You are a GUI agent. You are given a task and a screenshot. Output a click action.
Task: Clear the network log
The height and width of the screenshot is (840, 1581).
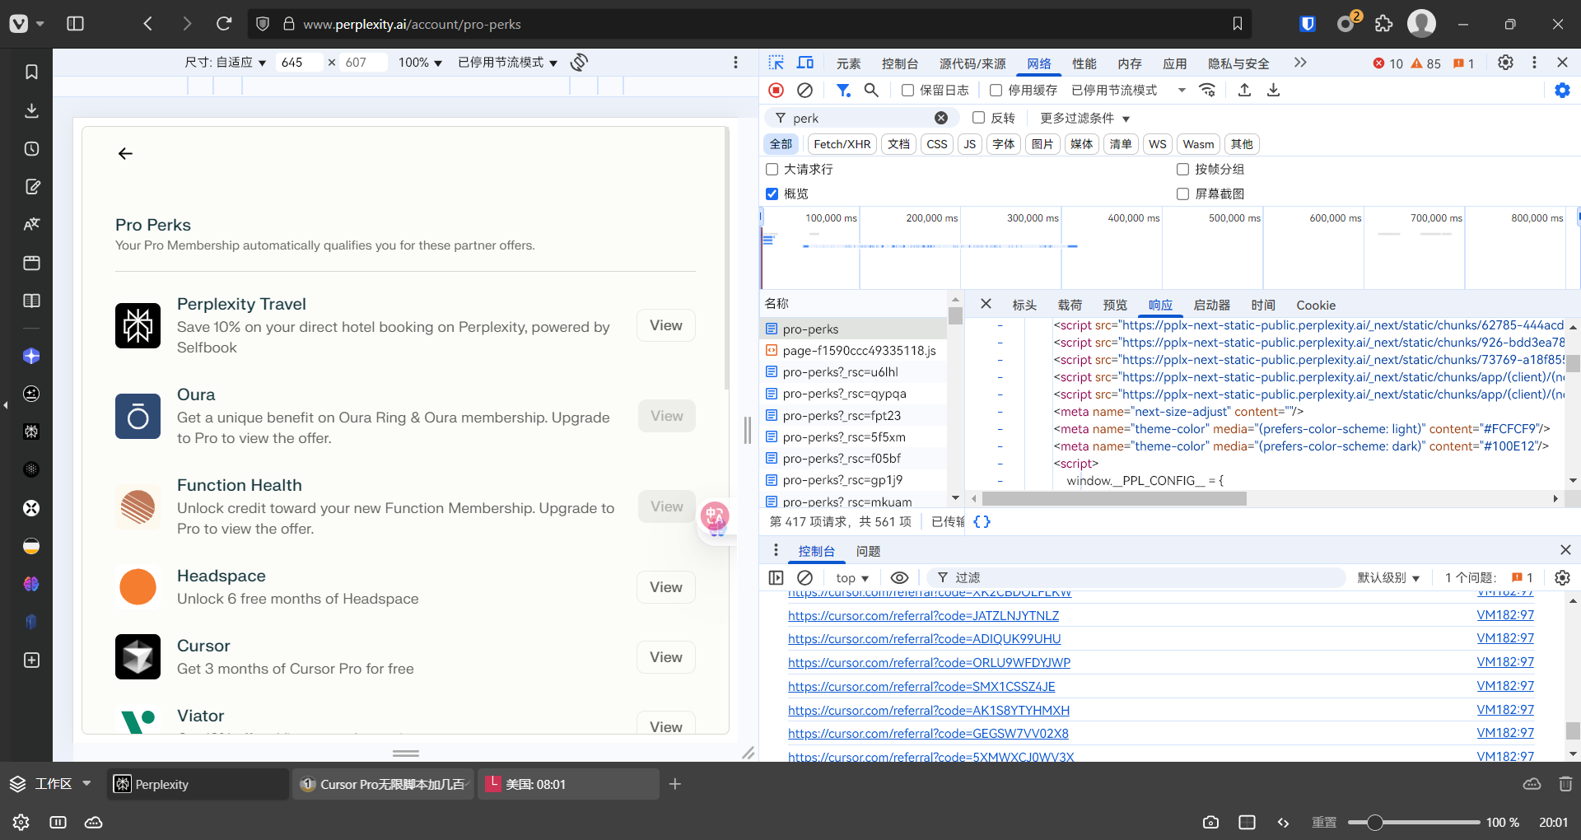pyautogui.click(x=805, y=91)
